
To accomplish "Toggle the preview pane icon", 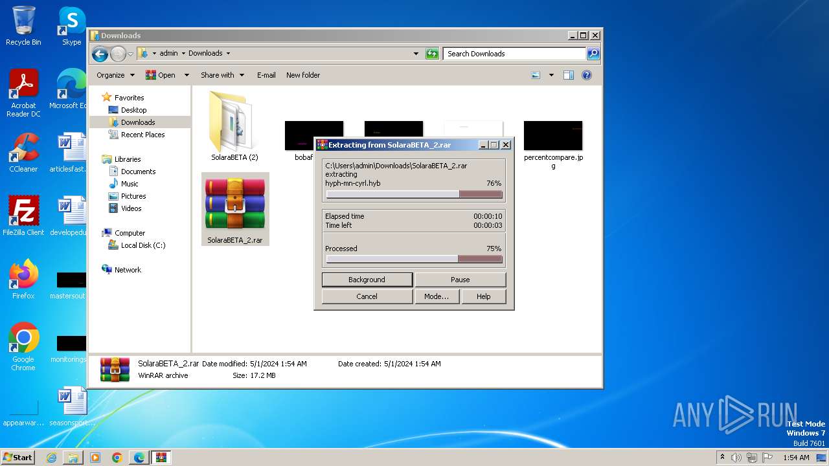I will [568, 75].
